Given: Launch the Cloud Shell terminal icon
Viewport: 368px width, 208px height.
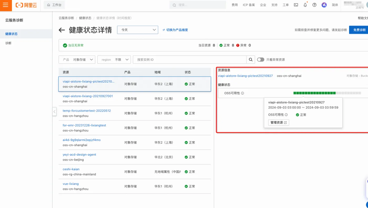Looking at the screenshot, I should tap(296, 5).
